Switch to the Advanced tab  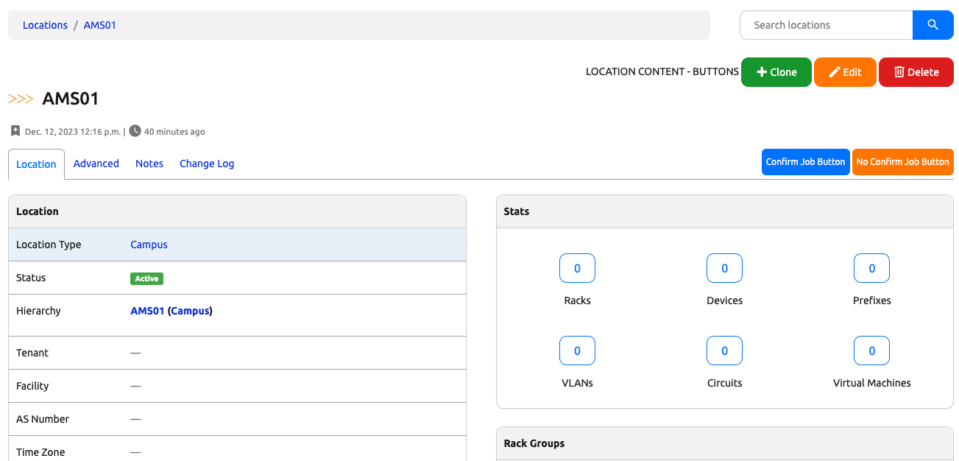click(x=96, y=163)
